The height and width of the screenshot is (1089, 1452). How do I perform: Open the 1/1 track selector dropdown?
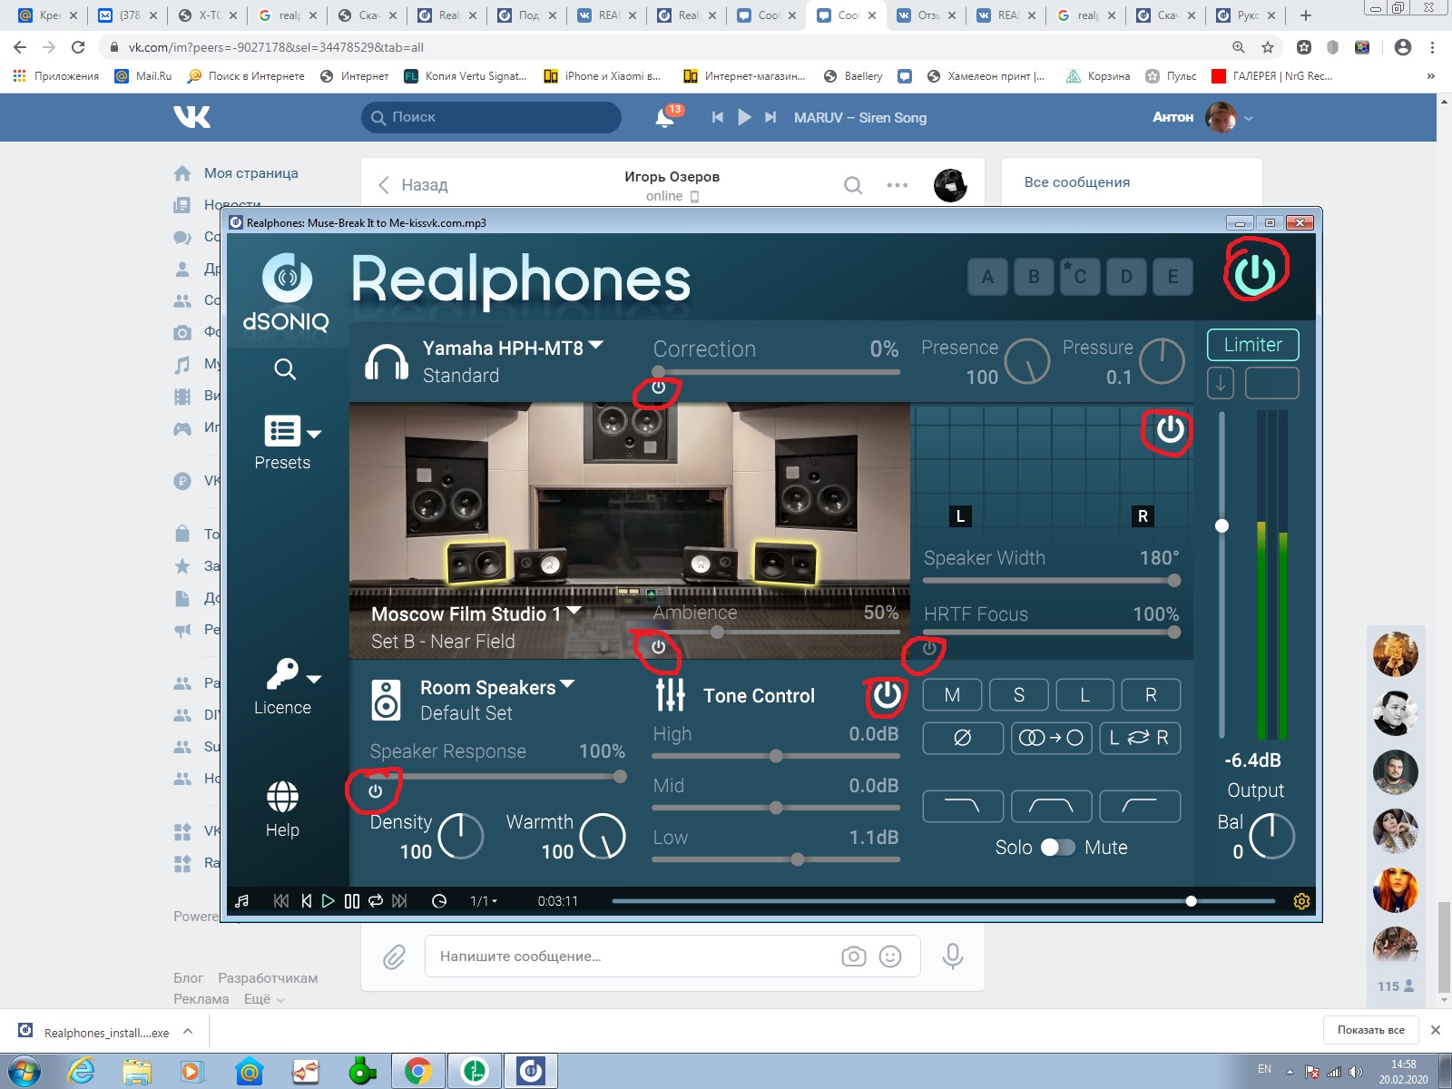click(x=485, y=901)
